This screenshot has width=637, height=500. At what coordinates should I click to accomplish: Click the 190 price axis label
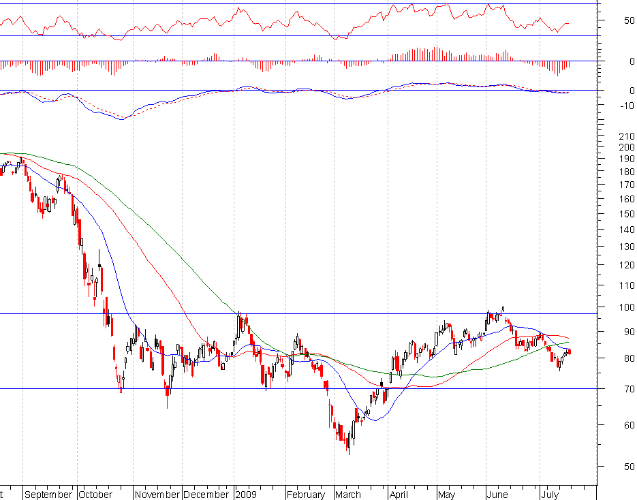coord(627,159)
